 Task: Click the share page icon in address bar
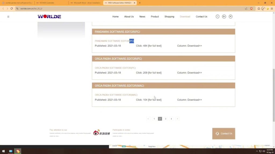(x=246, y=9)
